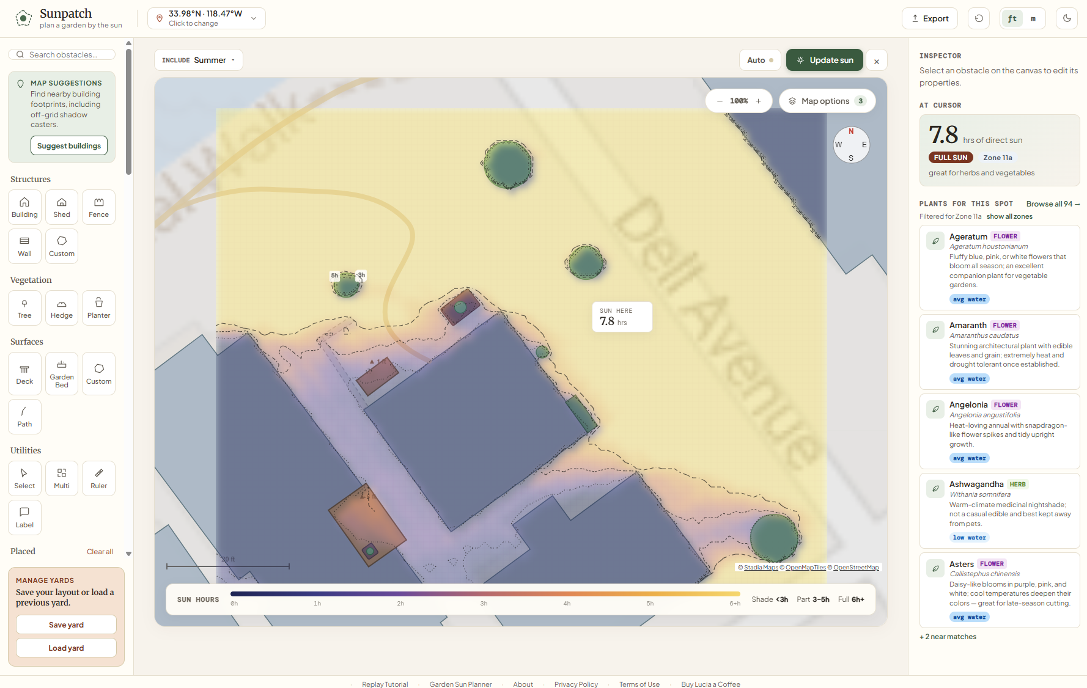Screen dimensions: 1087x688
Task: Choose the Custom structure tool
Action: click(x=62, y=246)
